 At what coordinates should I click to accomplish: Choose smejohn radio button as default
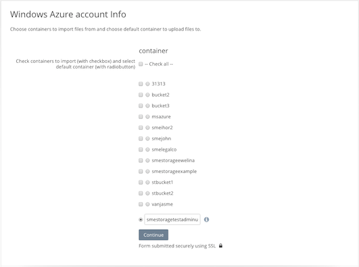click(x=147, y=139)
